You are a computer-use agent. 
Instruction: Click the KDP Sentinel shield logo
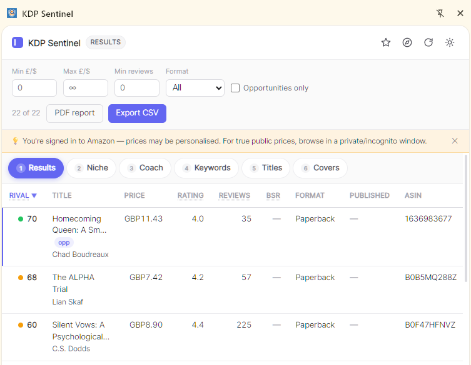12,13
